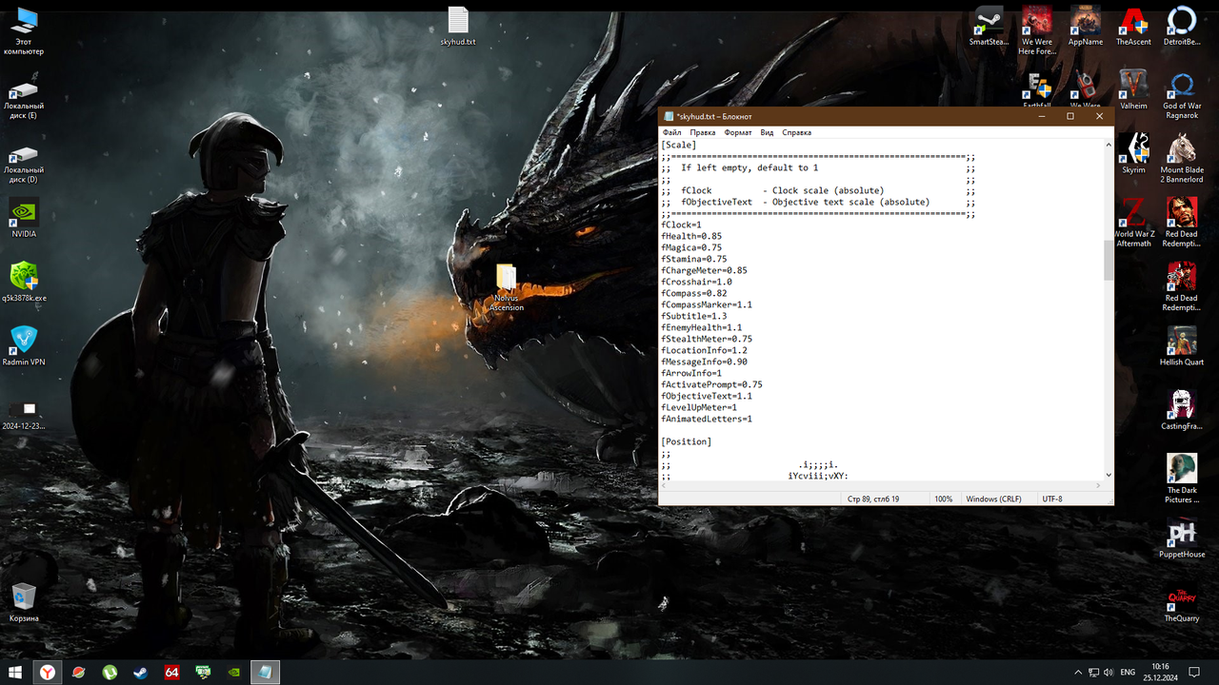Place the cursor on the fLocationInfo=1.2 line
The height and width of the screenshot is (685, 1219).
click(705, 350)
